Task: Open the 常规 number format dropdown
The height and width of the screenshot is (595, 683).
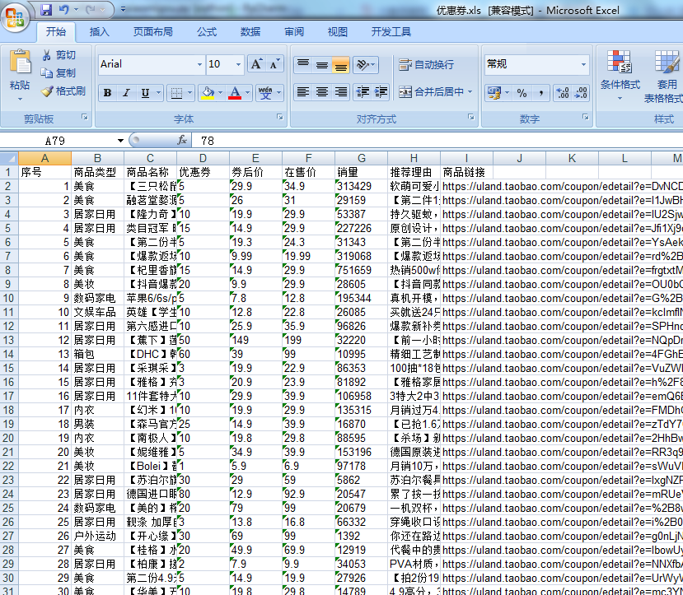Action: click(583, 64)
